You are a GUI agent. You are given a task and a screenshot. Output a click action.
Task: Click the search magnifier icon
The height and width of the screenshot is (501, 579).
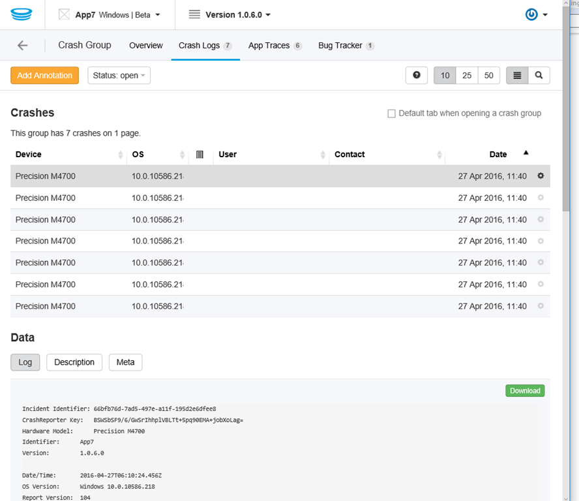pos(539,76)
